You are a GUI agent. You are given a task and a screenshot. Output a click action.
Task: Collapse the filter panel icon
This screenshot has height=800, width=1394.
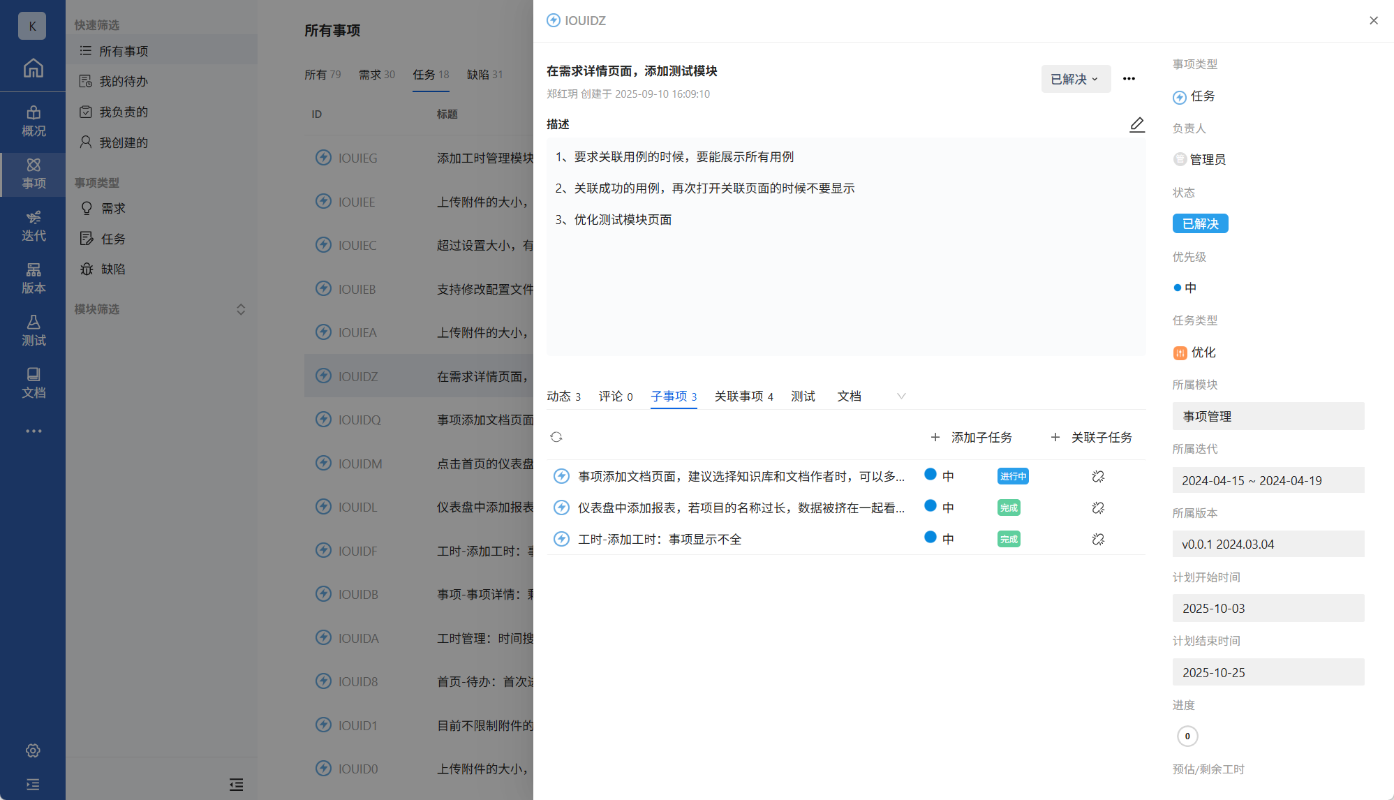coord(236,785)
